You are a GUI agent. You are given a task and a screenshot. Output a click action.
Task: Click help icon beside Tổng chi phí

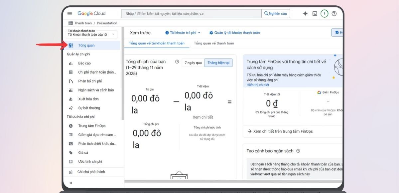coord(177,62)
